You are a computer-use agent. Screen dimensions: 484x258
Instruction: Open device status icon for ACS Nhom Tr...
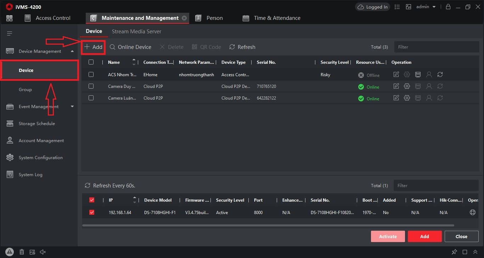click(418, 74)
